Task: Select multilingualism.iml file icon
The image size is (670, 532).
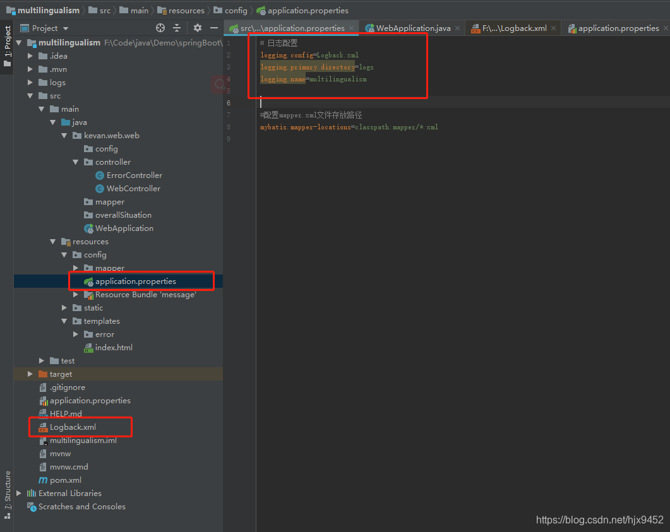Action: click(43, 440)
